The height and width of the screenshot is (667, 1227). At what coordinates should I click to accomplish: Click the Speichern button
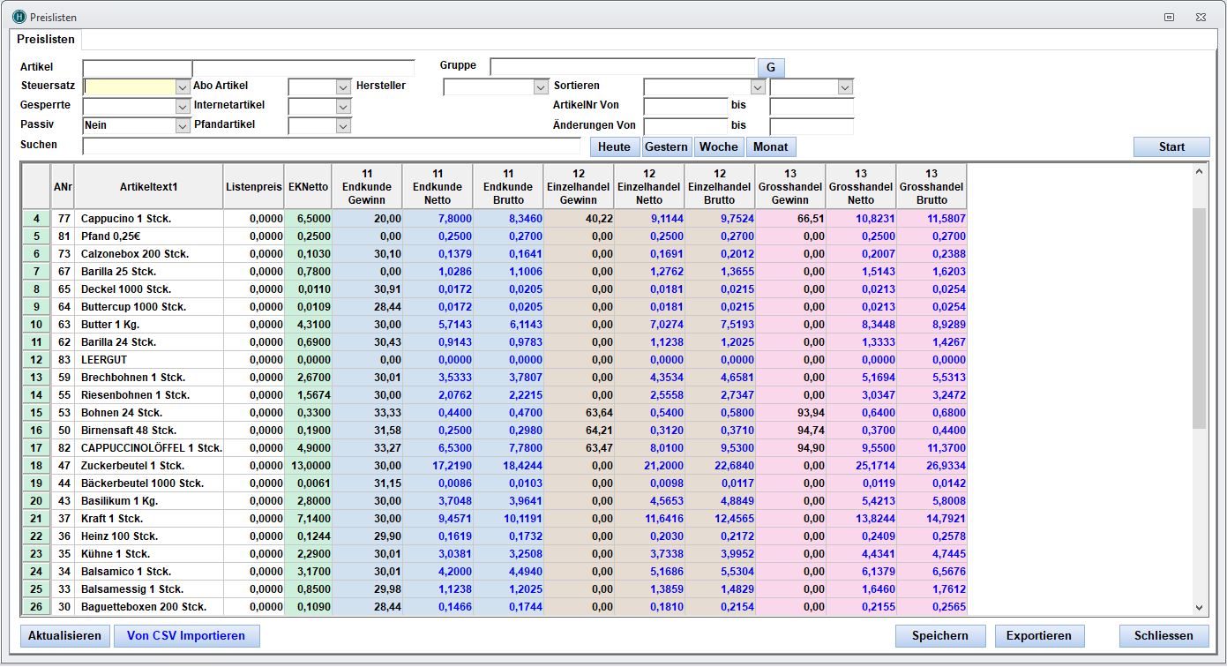(x=940, y=635)
